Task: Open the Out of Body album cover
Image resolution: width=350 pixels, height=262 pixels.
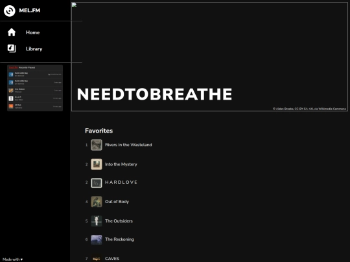Action: click(97, 202)
